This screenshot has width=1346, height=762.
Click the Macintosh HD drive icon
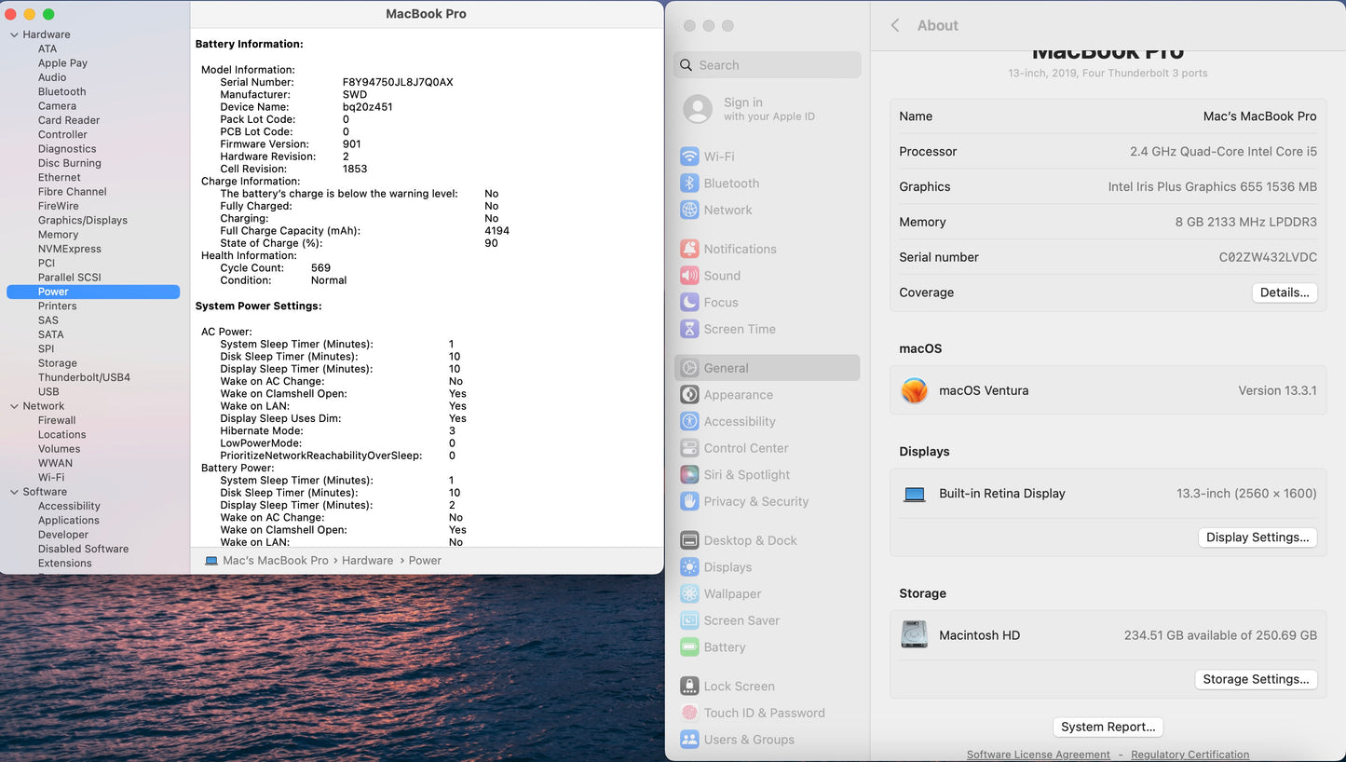[x=914, y=634]
